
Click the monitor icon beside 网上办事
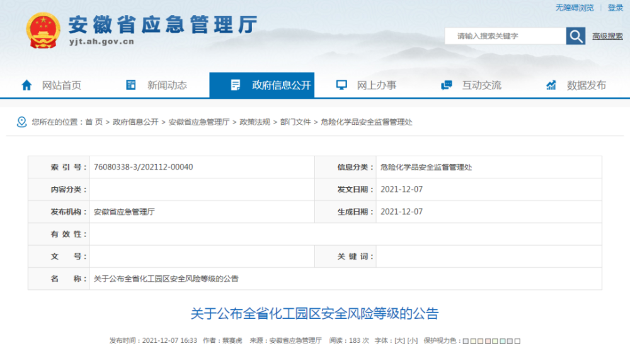pyautogui.click(x=341, y=85)
